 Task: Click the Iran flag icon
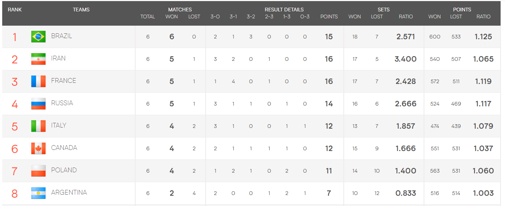pos(38,59)
